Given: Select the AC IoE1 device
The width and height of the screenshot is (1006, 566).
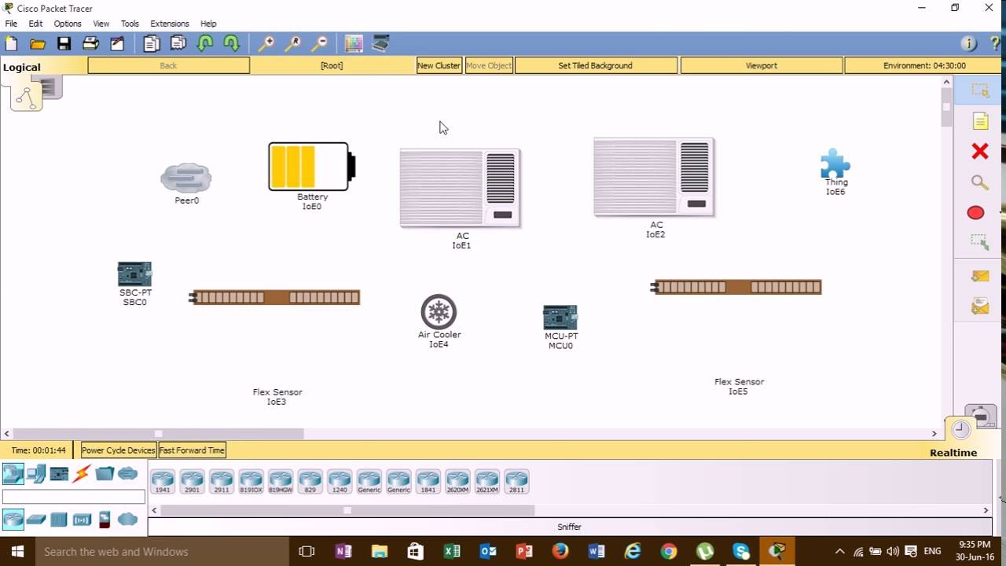Looking at the screenshot, I should pos(461,187).
